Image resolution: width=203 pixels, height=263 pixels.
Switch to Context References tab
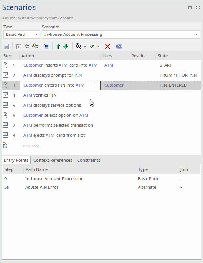click(53, 160)
